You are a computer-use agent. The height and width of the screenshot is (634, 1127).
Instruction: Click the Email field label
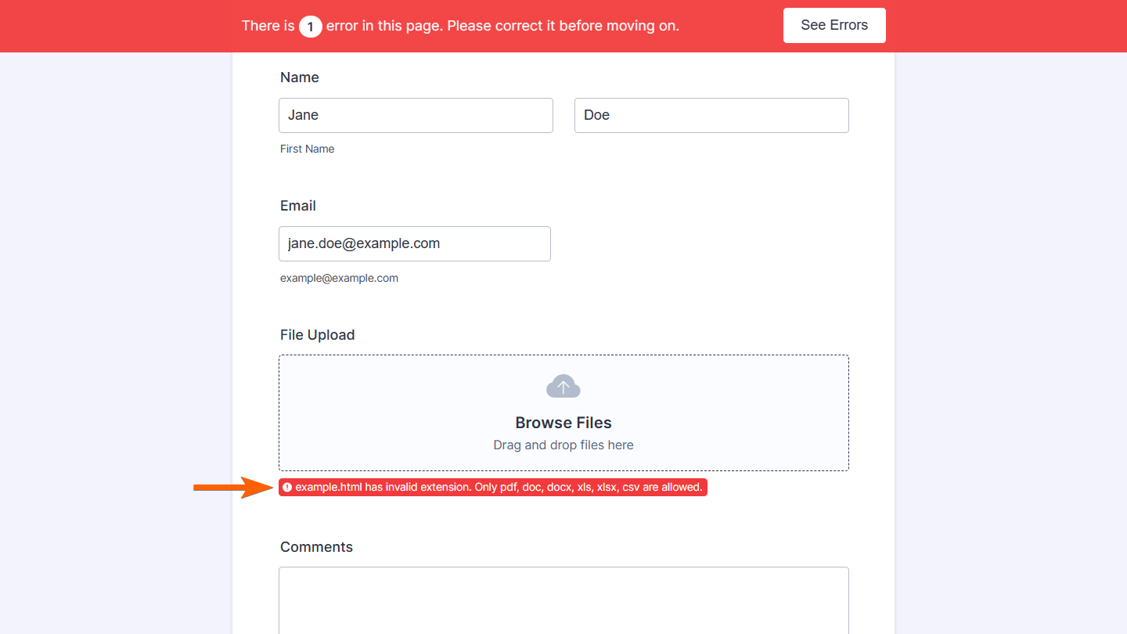[298, 206]
